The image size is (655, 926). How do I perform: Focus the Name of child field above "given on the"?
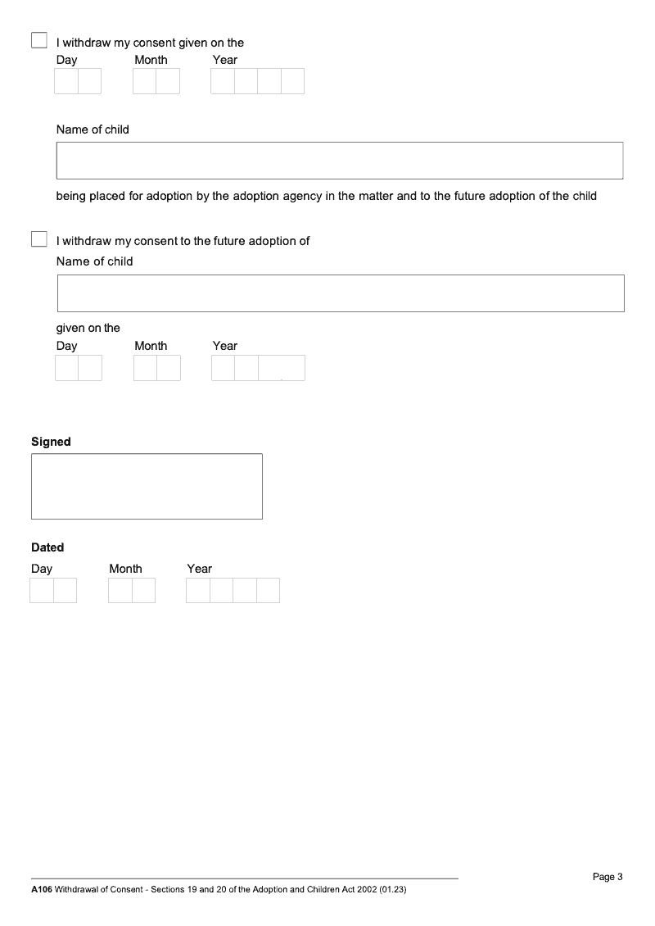[x=340, y=293]
